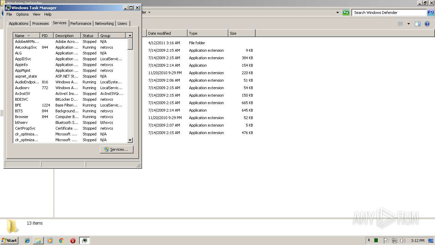This screenshot has width=435, height=245.
Task: Launch Windows Media Player from taskbar
Action: tap(50, 241)
